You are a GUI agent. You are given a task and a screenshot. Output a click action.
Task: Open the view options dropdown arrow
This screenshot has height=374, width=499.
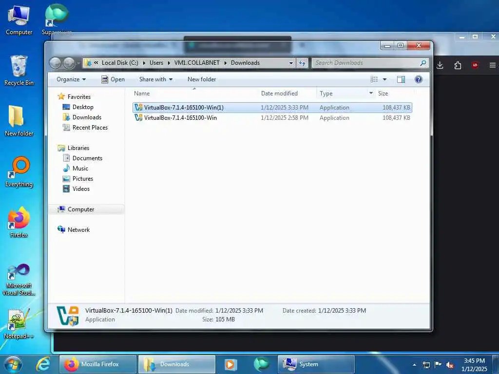point(384,79)
